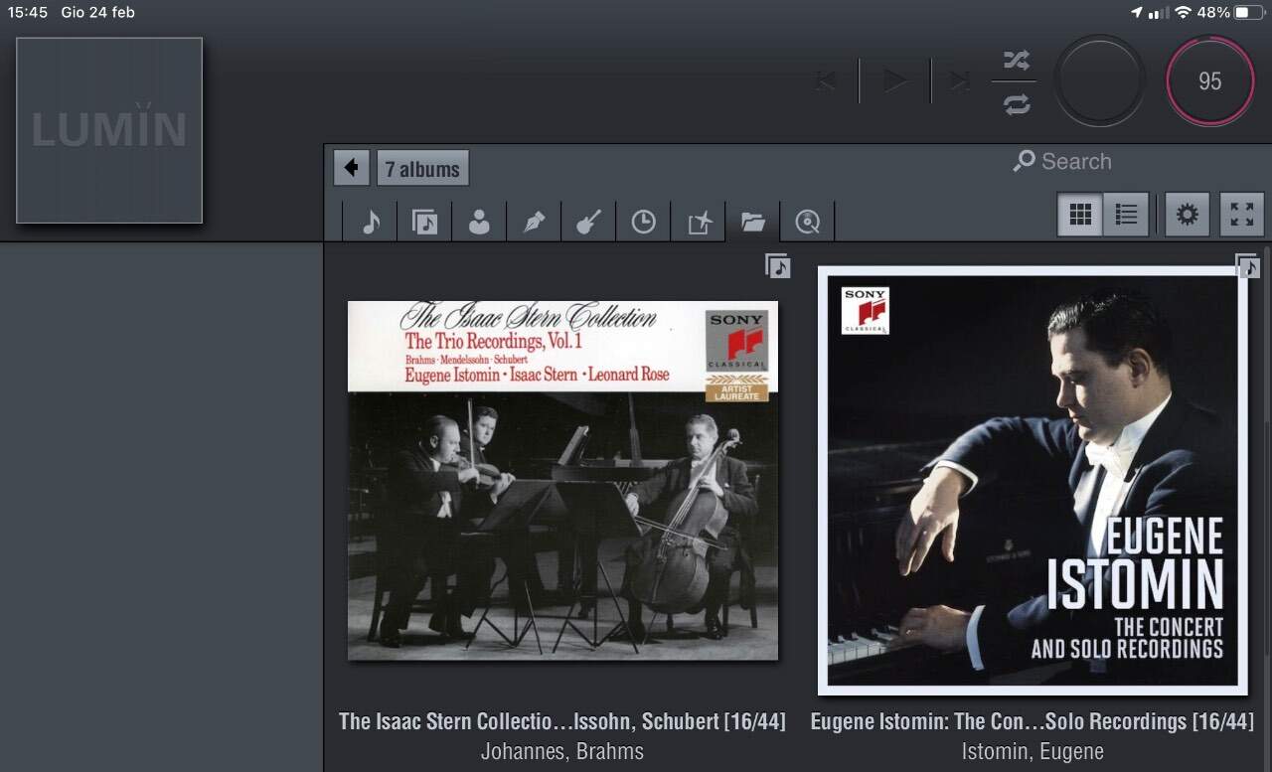Image resolution: width=1272 pixels, height=772 pixels.
Task: Open the composers tab with the pen nib
Action: tap(534, 222)
